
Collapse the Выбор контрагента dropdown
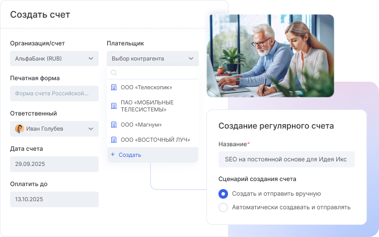pos(191,58)
